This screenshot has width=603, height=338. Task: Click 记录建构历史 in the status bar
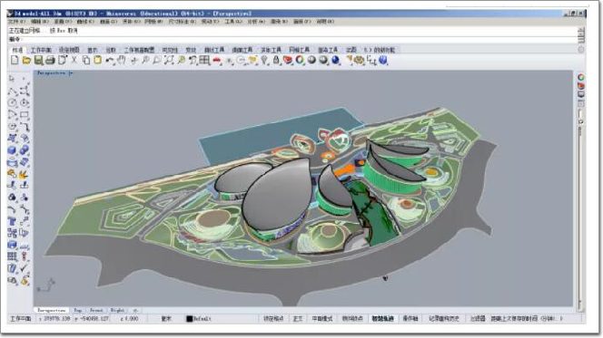pyautogui.click(x=444, y=318)
